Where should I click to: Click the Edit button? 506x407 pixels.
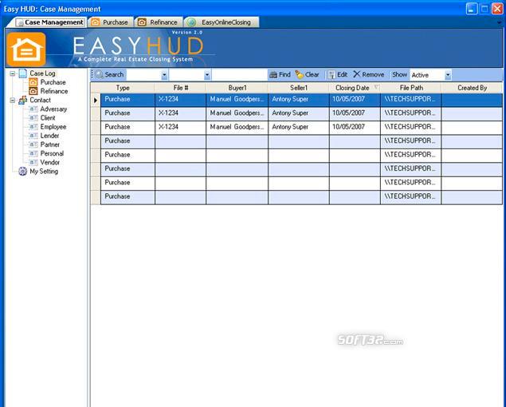[x=338, y=75]
